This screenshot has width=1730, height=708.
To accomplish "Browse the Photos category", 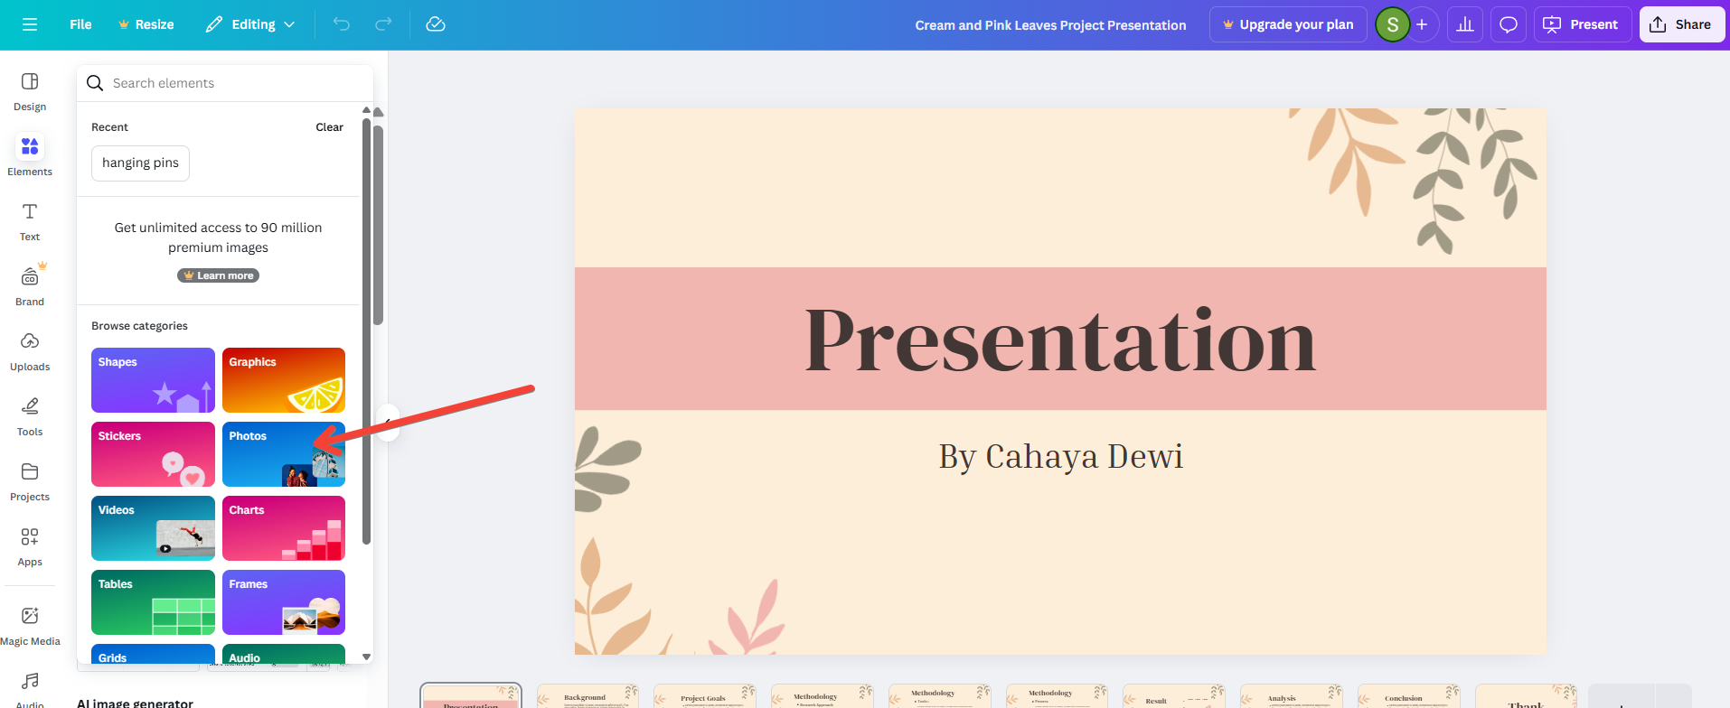I will [x=284, y=454].
